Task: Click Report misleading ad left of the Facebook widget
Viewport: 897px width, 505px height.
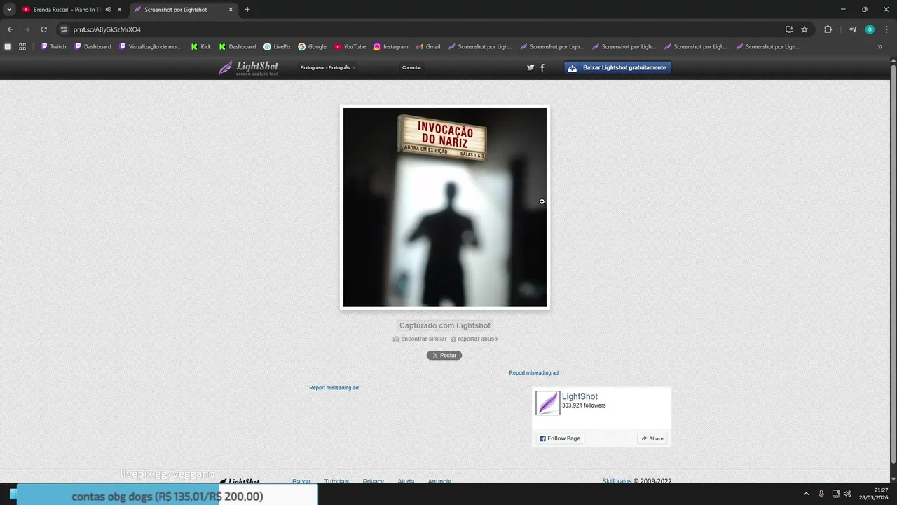Action: coord(334,388)
